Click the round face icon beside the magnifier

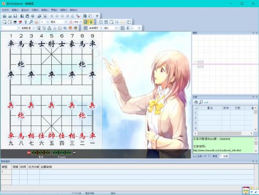[x=36, y=22]
